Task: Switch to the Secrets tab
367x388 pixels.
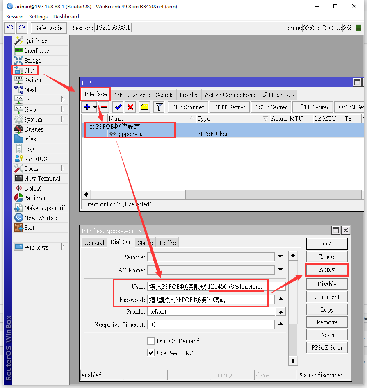Action: [165, 95]
